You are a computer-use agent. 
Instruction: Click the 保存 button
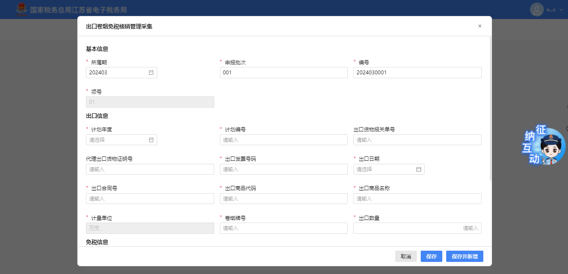click(431, 256)
